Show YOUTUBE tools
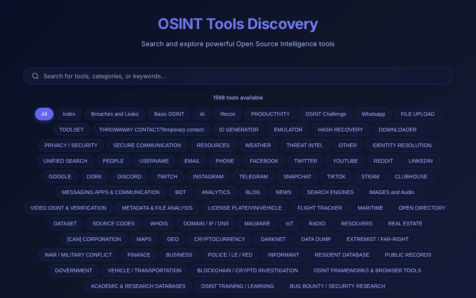 point(345,161)
